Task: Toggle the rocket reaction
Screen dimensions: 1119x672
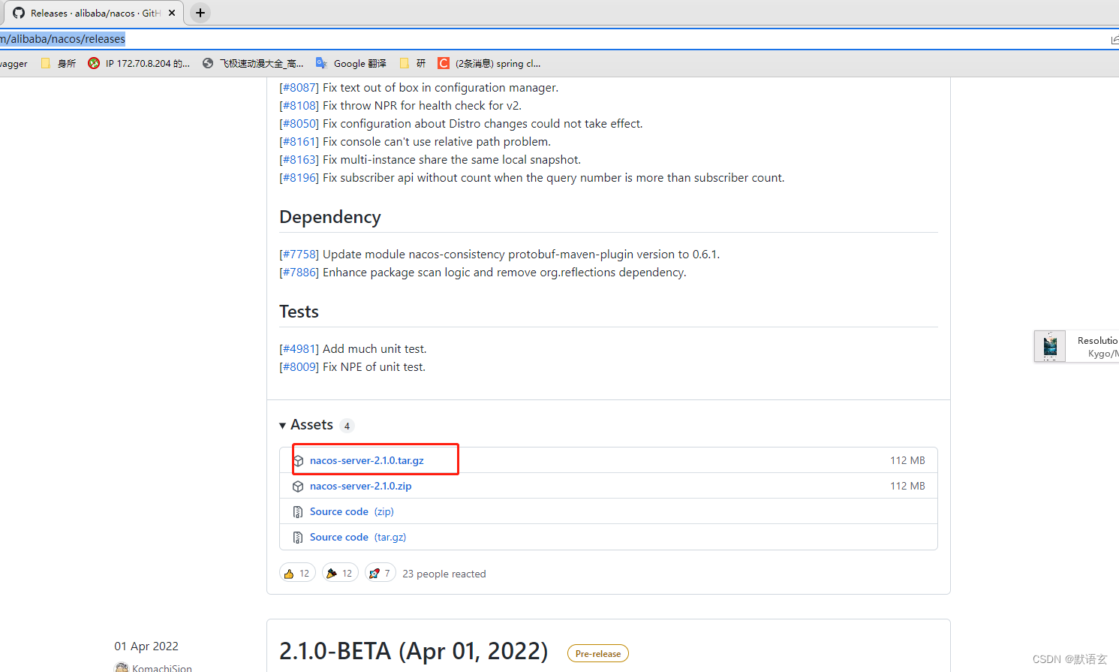Action: tap(381, 573)
